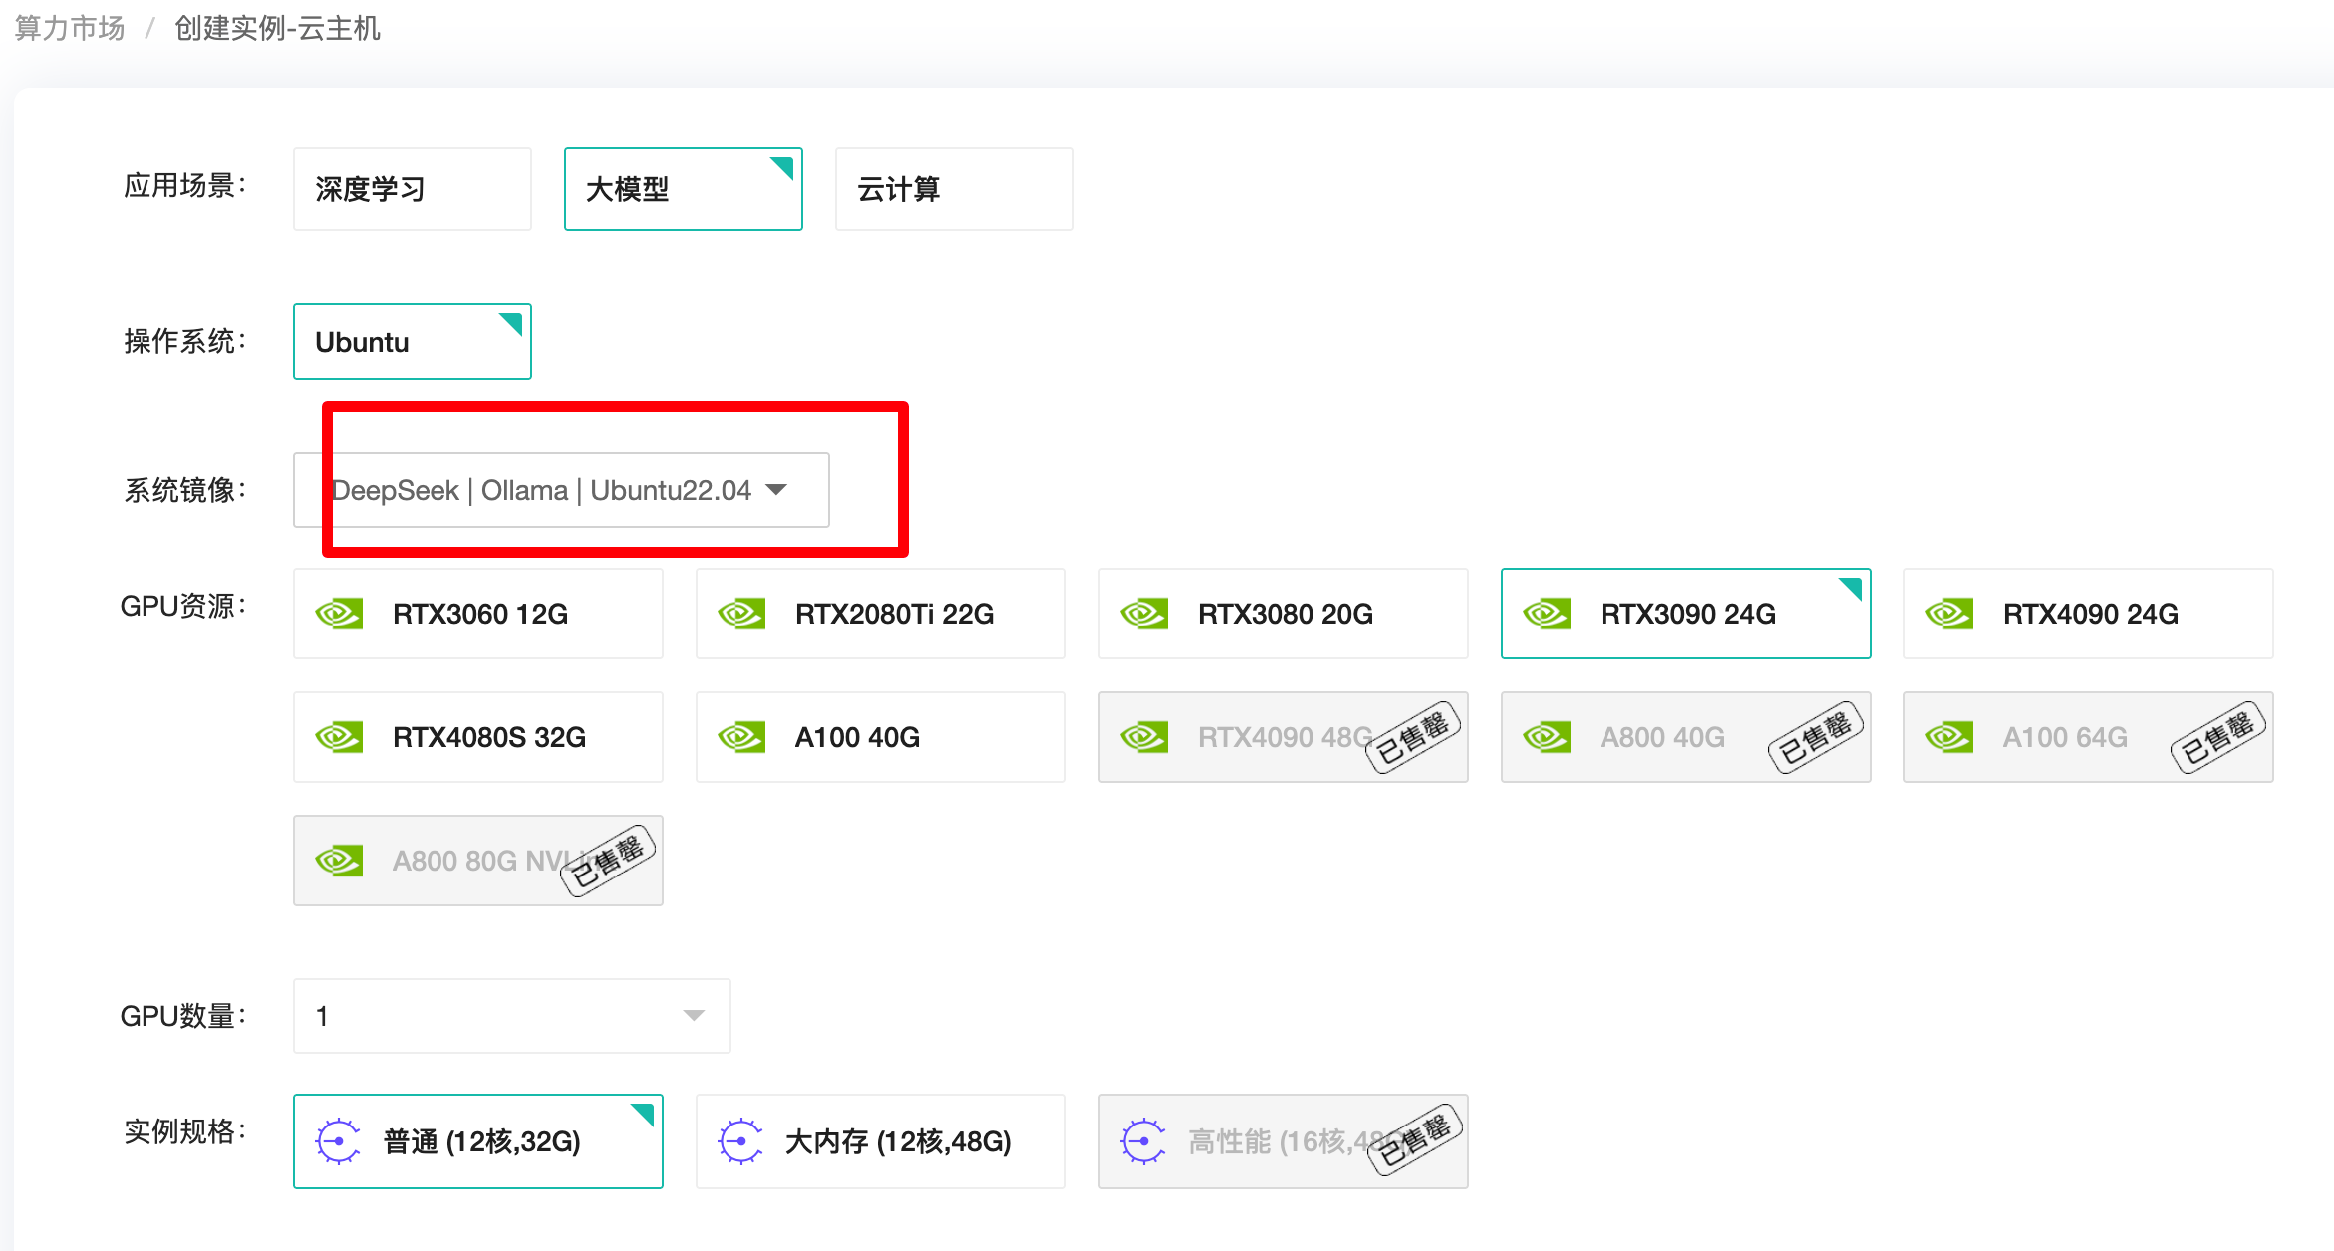This screenshot has height=1251, width=2334.
Task: Click CPU icon on 普通 (12核,32G) spec
Action: pos(338,1141)
